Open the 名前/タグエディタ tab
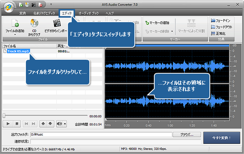The width and height of the screenshot is (244, 154). (44, 13)
